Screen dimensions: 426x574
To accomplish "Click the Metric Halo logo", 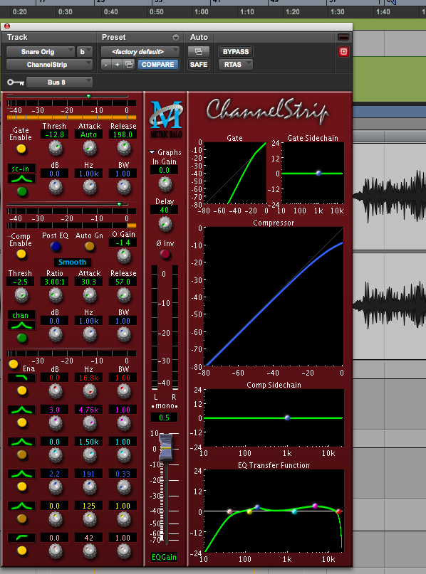I will 166,119.
